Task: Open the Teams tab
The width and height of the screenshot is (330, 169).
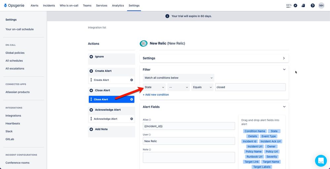Action: (87, 6)
